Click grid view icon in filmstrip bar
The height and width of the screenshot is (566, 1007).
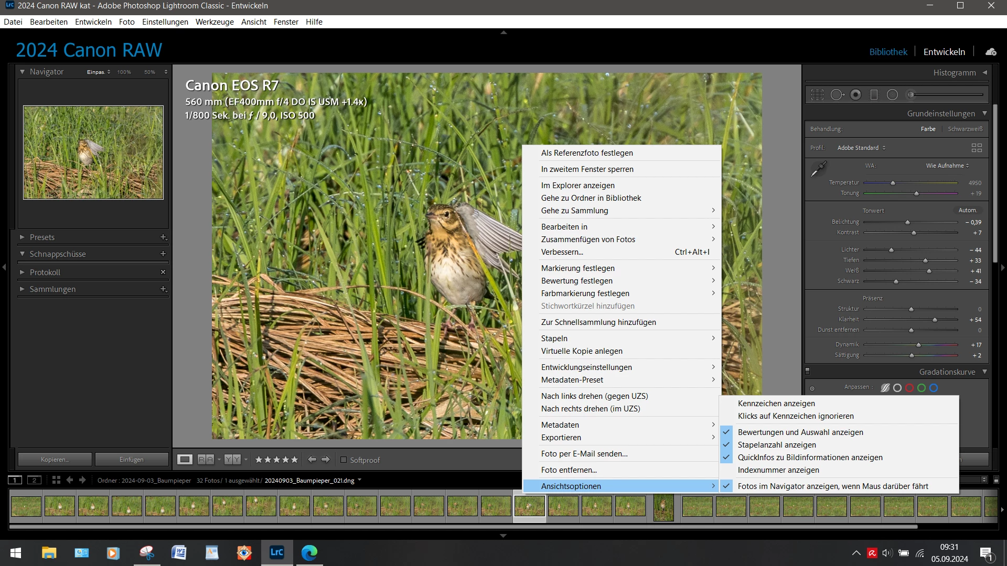coord(56,480)
